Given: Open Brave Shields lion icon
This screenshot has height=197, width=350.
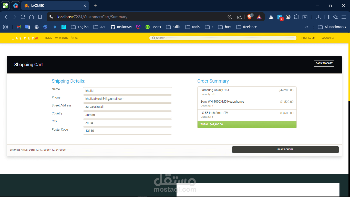Looking at the screenshot, I should click(250, 17).
